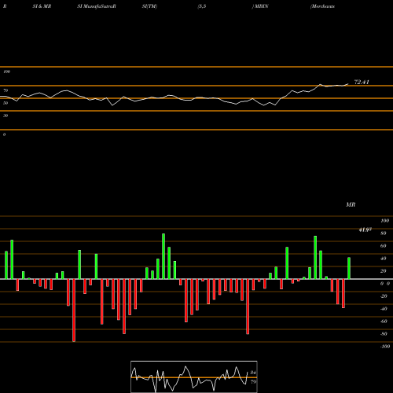Click the tallest green MR bar

click(163, 256)
